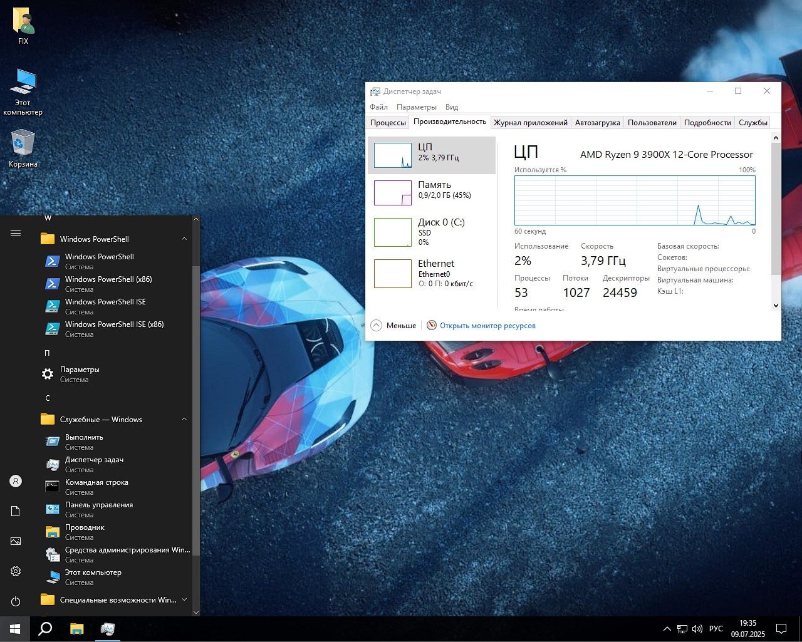Select the Производительность tab
This screenshot has width=802, height=642.
450,122
